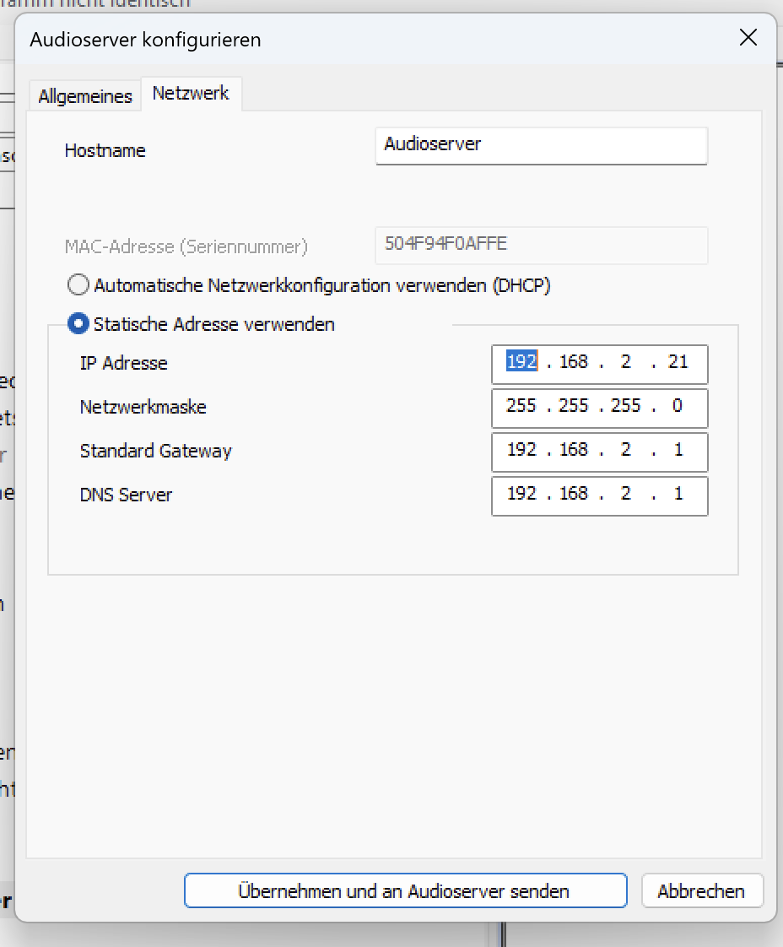Switch to the Netzwerk tab
The height and width of the screenshot is (947, 783).
click(x=191, y=93)
